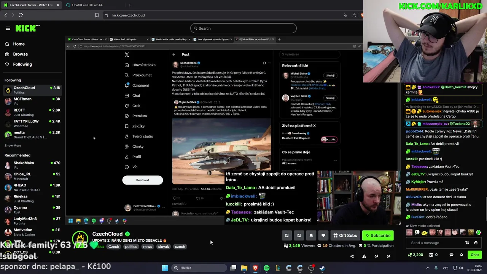Click the chat bubble icon
This screenshot has width=487, height=274.
[451, 255]
